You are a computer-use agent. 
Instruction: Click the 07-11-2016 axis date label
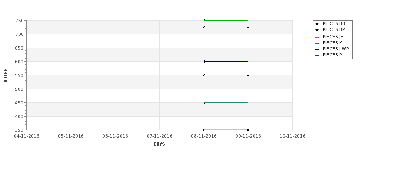click(x=159, y=136)
